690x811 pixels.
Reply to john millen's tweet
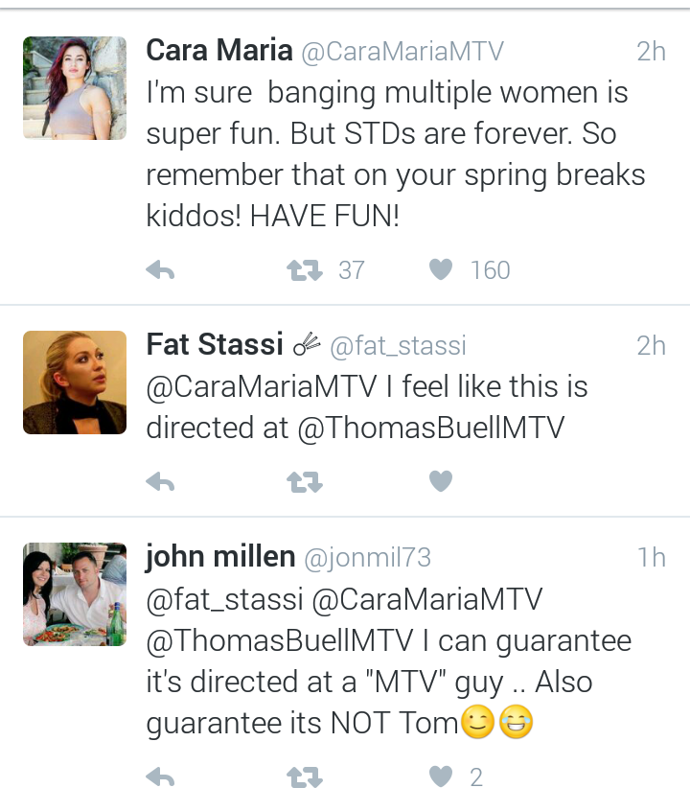(x=160, y=776)
